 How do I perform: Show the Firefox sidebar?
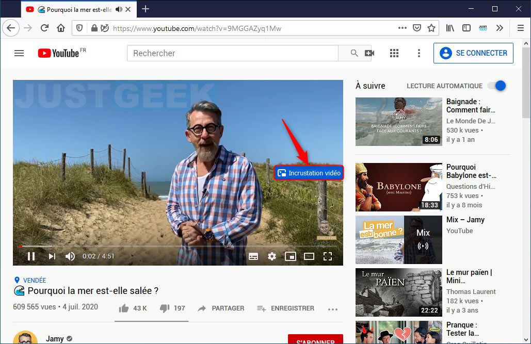pyautogui.click(x=466, y=28)
